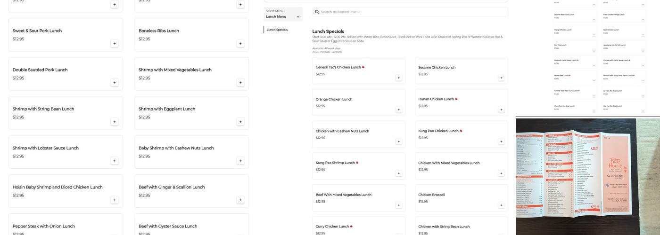The height and width of the screenshot is (235, 660).
Task: Open Shrimp with Lobster Sauce Lunch item
Action: [46, 148]
